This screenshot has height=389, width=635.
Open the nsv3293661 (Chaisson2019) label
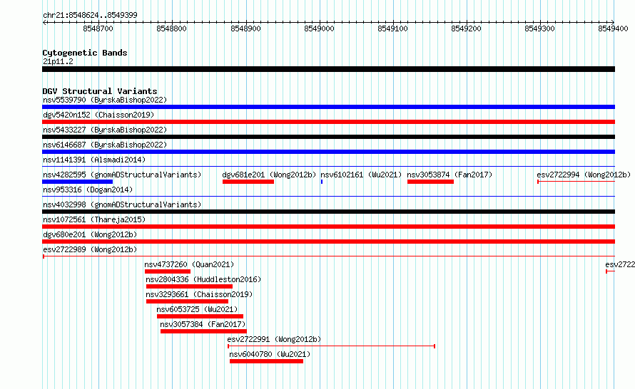[x=199, y=294]
